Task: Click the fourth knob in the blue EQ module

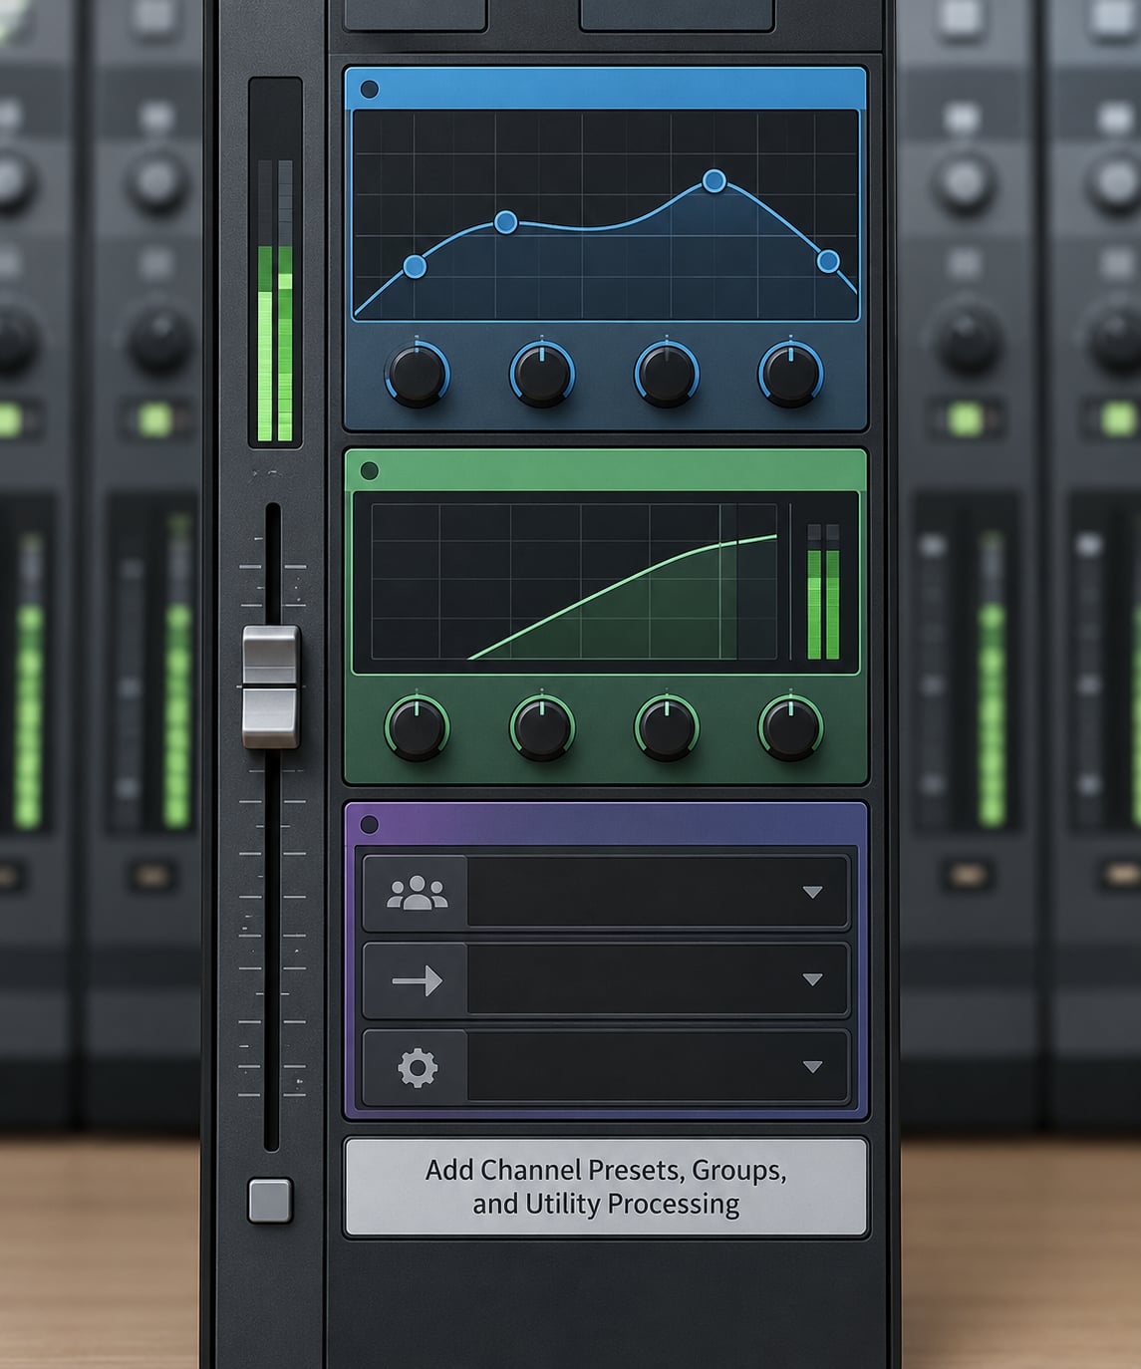Action: click(790, 374)
